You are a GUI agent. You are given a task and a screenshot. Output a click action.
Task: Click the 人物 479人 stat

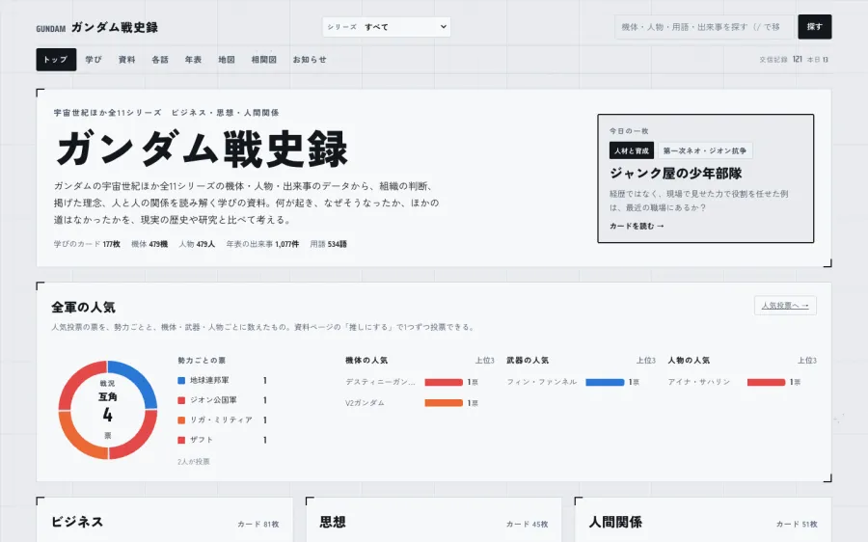coord(197,244)
